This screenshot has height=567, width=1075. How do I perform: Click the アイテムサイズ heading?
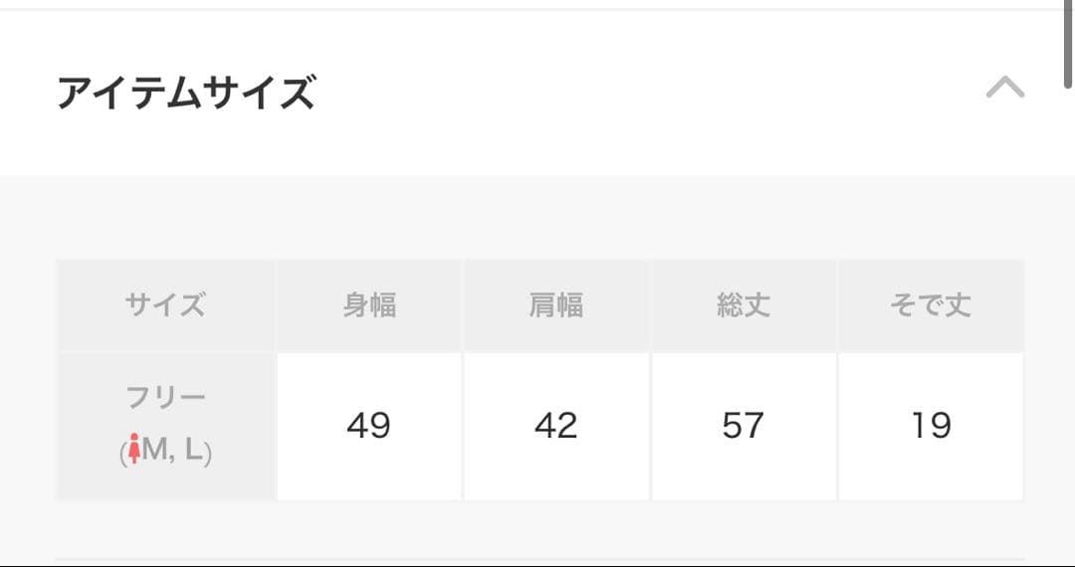(186, 93)
